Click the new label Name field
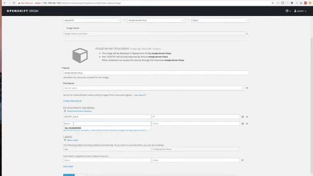This screenshot has height=176, width=313. [x=107, y=160]
